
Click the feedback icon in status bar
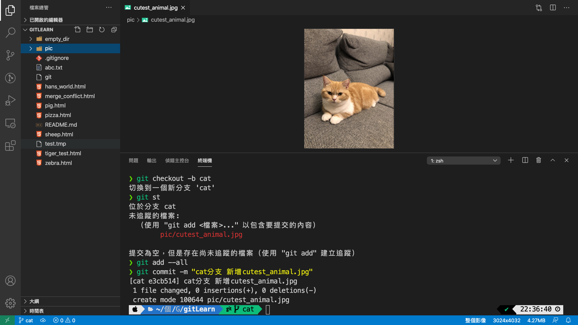(x=555, y=320)
